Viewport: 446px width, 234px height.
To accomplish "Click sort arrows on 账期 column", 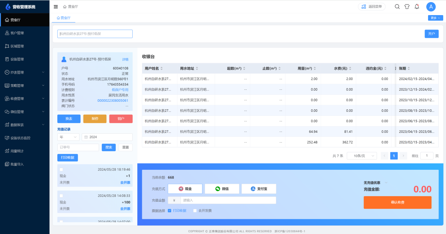I will 408,68.
